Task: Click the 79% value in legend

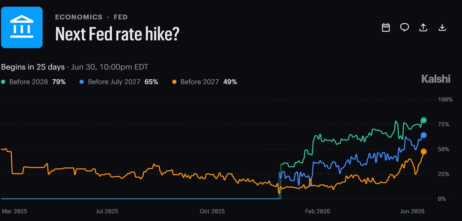Action: (59, 82)
